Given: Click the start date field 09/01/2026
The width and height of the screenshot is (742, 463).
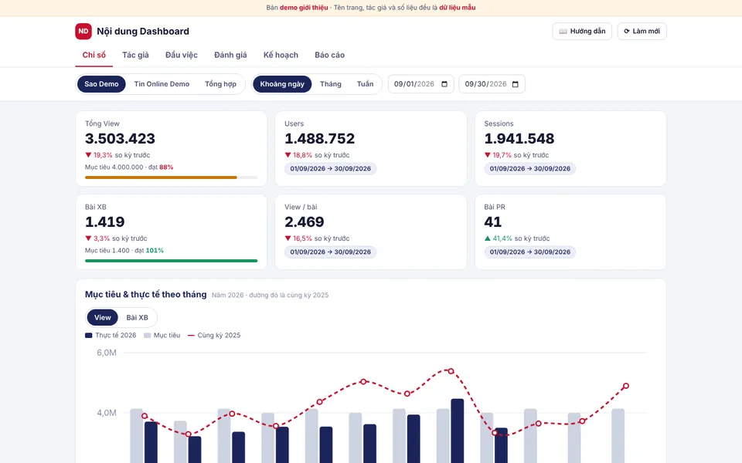Looking at the screenshot, I should click(420, 84).
